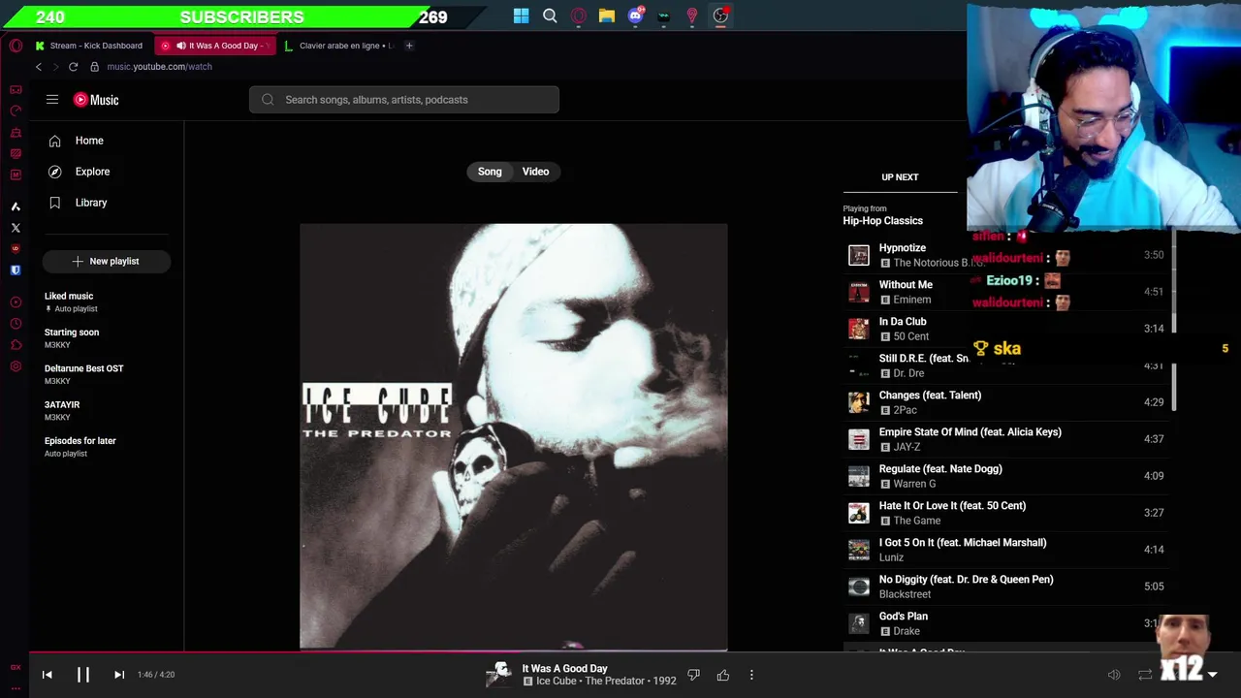The height and width of the screenshot is (698, 1241).
Task: Create a New playlist
Action: point(107,261)
